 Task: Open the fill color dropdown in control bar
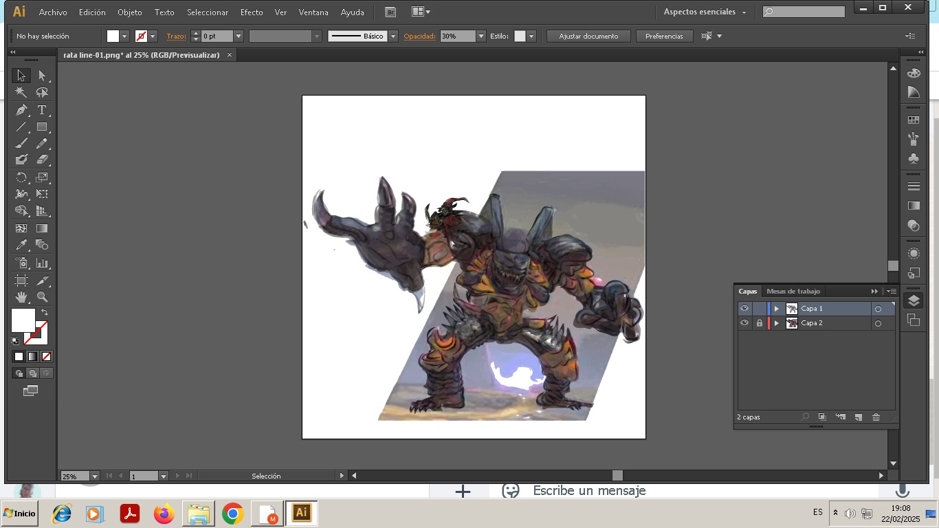click(124, 36)
